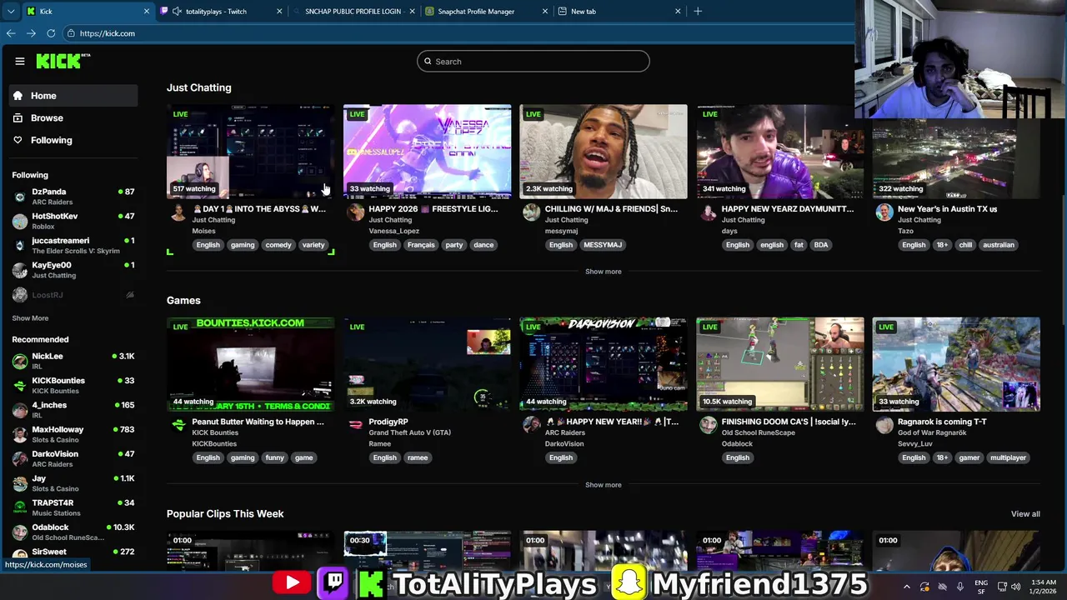Click the ramee tag

[418, 457]
